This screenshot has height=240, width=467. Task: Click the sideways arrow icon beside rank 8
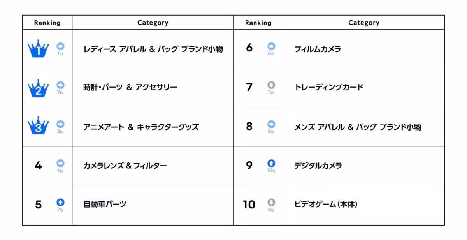(271, 124)
